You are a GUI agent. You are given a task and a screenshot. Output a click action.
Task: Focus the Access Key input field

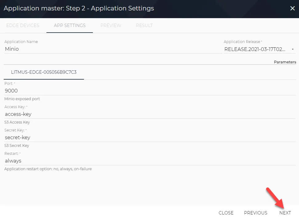pos(150,114)
